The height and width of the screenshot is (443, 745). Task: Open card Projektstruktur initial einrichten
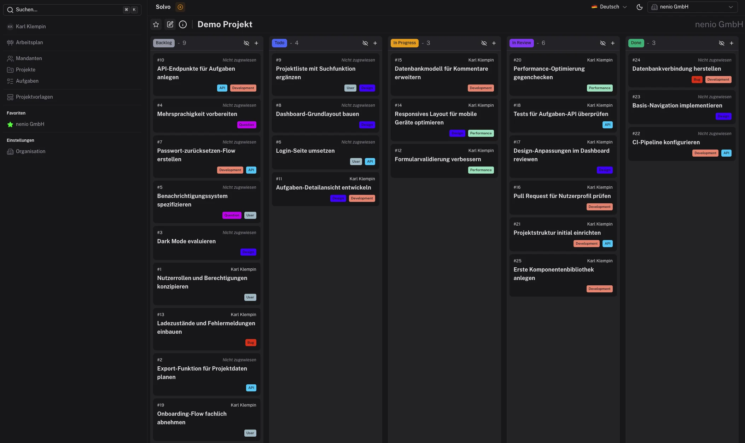[x=563, y=234]
